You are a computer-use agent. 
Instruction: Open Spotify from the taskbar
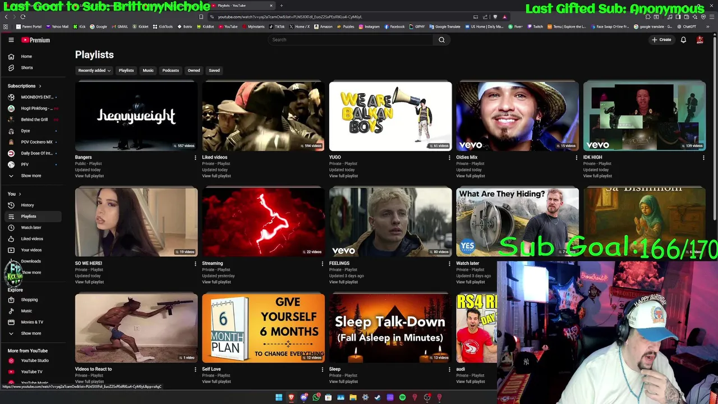[402, 397]
